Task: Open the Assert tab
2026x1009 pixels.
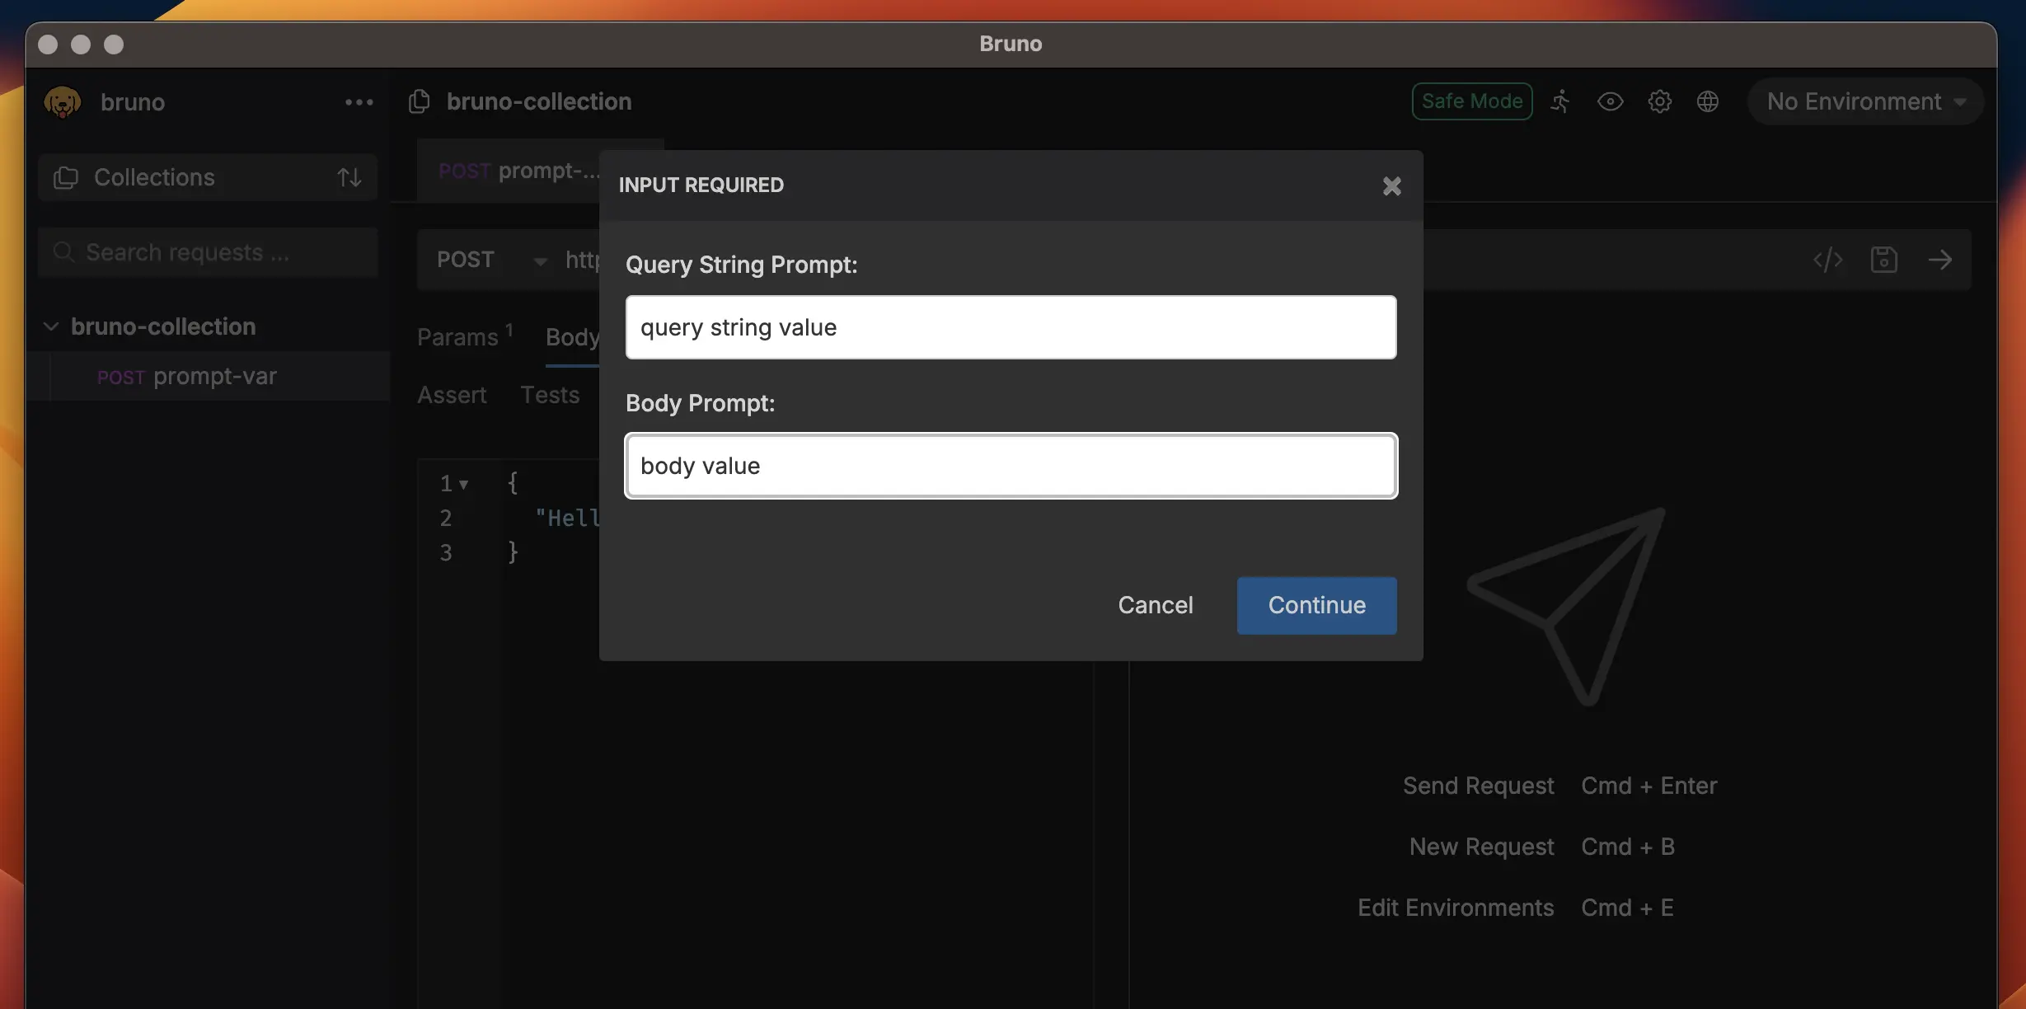Action: pos(452,395)
